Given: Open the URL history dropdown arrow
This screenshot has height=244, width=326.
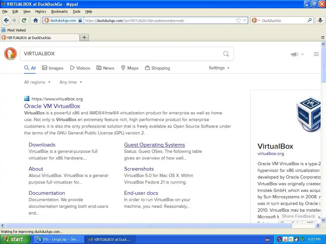Looking at the screenshot, I should point(245,20).
